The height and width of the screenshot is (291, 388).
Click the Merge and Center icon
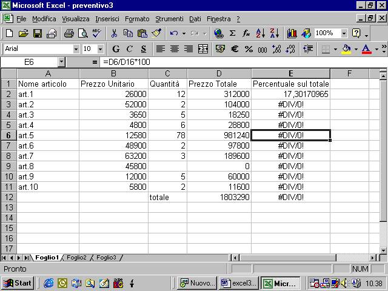pyautogui.click(x=203, y=48)
